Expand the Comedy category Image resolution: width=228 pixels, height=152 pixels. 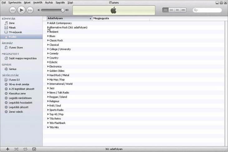pos(48,53)
